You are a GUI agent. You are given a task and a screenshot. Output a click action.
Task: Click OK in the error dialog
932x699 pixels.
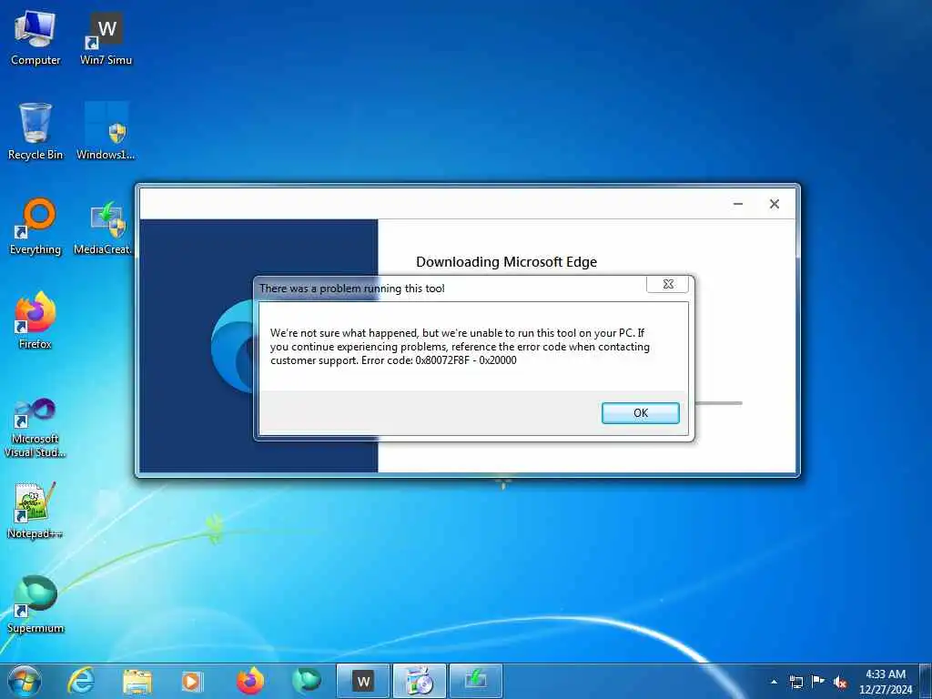[640, 413]
